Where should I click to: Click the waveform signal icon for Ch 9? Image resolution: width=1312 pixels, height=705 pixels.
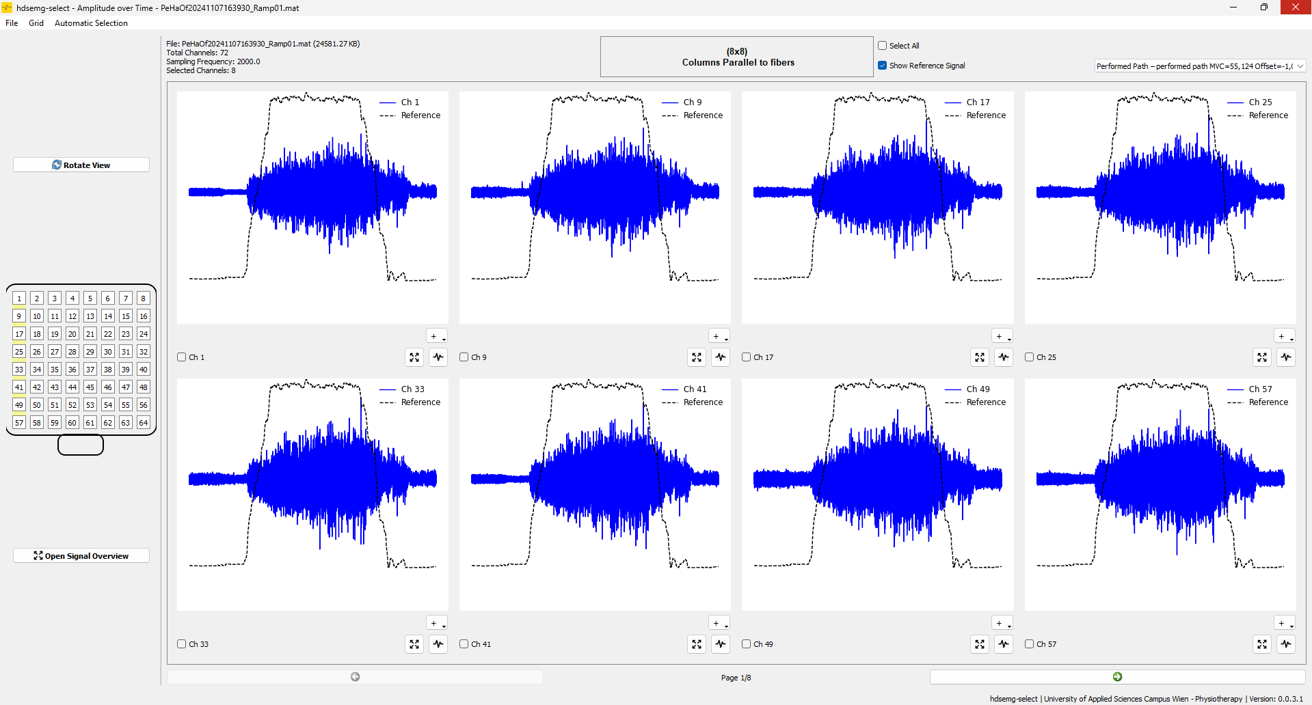[721, 357]
